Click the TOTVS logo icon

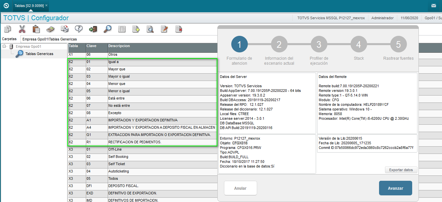click(6, 6)
